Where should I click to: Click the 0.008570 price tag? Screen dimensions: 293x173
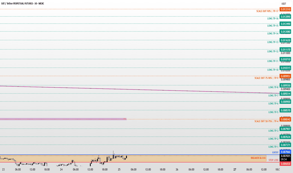coord(285,110)
